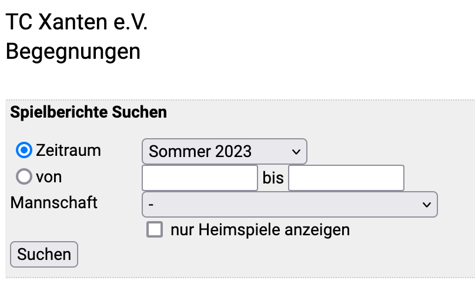Select the "von" date range radio button
The width and height of the screenshot is (475, 287).
click(24, 176)
